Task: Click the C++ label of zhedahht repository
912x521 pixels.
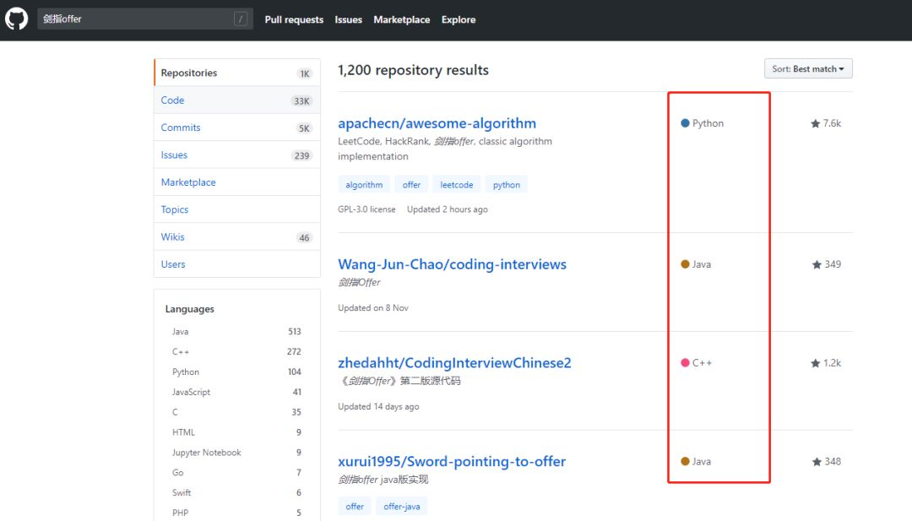Action: tap(702, 363)
